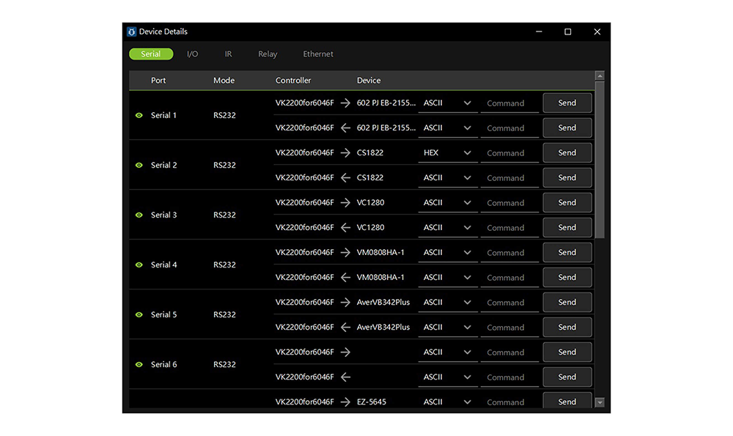Toggle the eye monitor icon for Serial 5

pyautogui.click(x=139, y=315)
